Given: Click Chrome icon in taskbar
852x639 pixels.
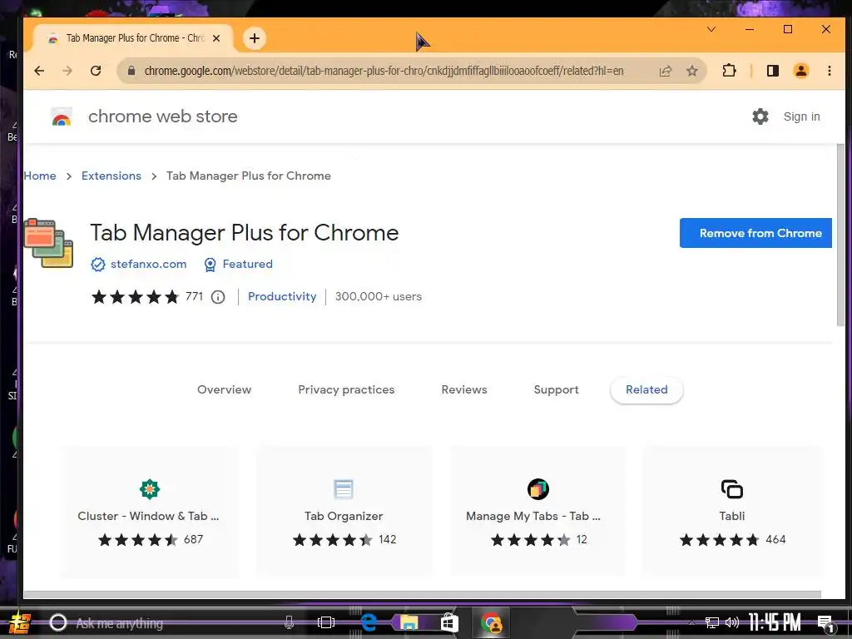Looking at the screenshot, I should click(x=492, y=622).
